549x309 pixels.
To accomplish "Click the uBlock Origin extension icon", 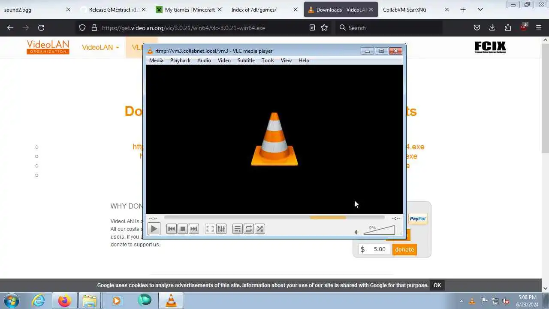I will pos(523,27).
